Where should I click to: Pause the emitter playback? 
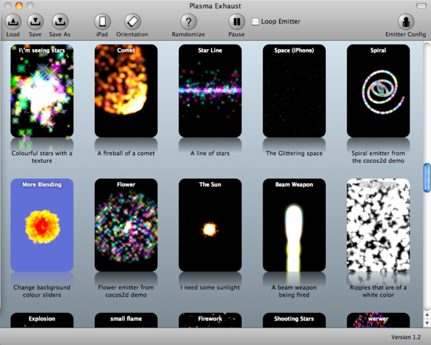coord(236,22)
